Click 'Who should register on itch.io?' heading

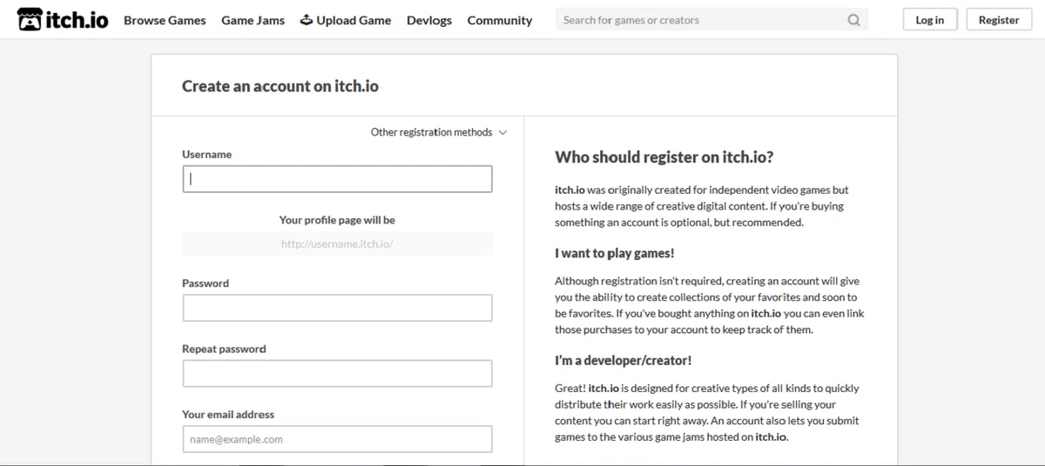[664, 157]
